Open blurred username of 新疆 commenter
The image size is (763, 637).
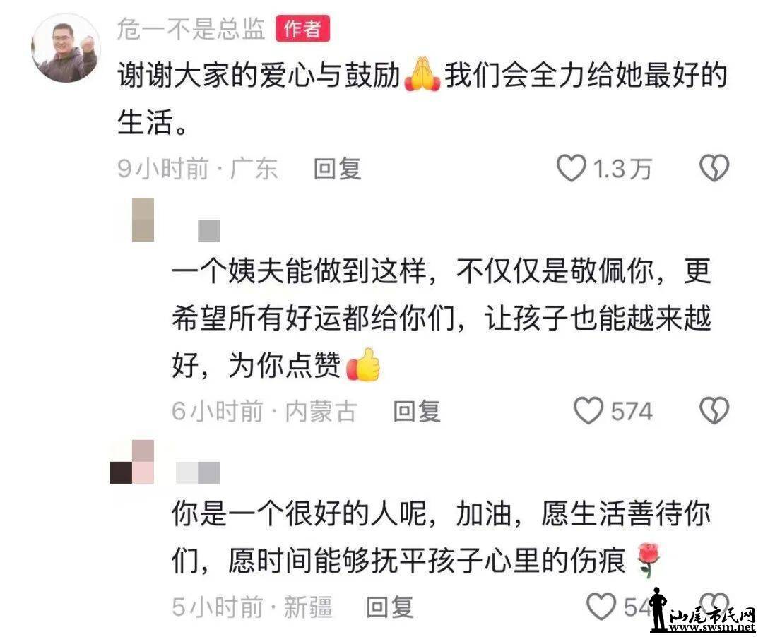(198, 472)
